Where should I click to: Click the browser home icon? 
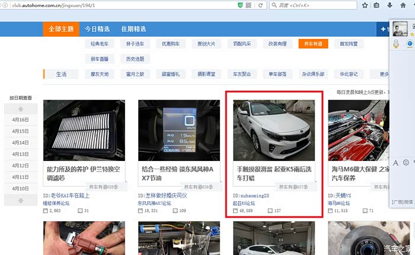(x=402, y=5)
